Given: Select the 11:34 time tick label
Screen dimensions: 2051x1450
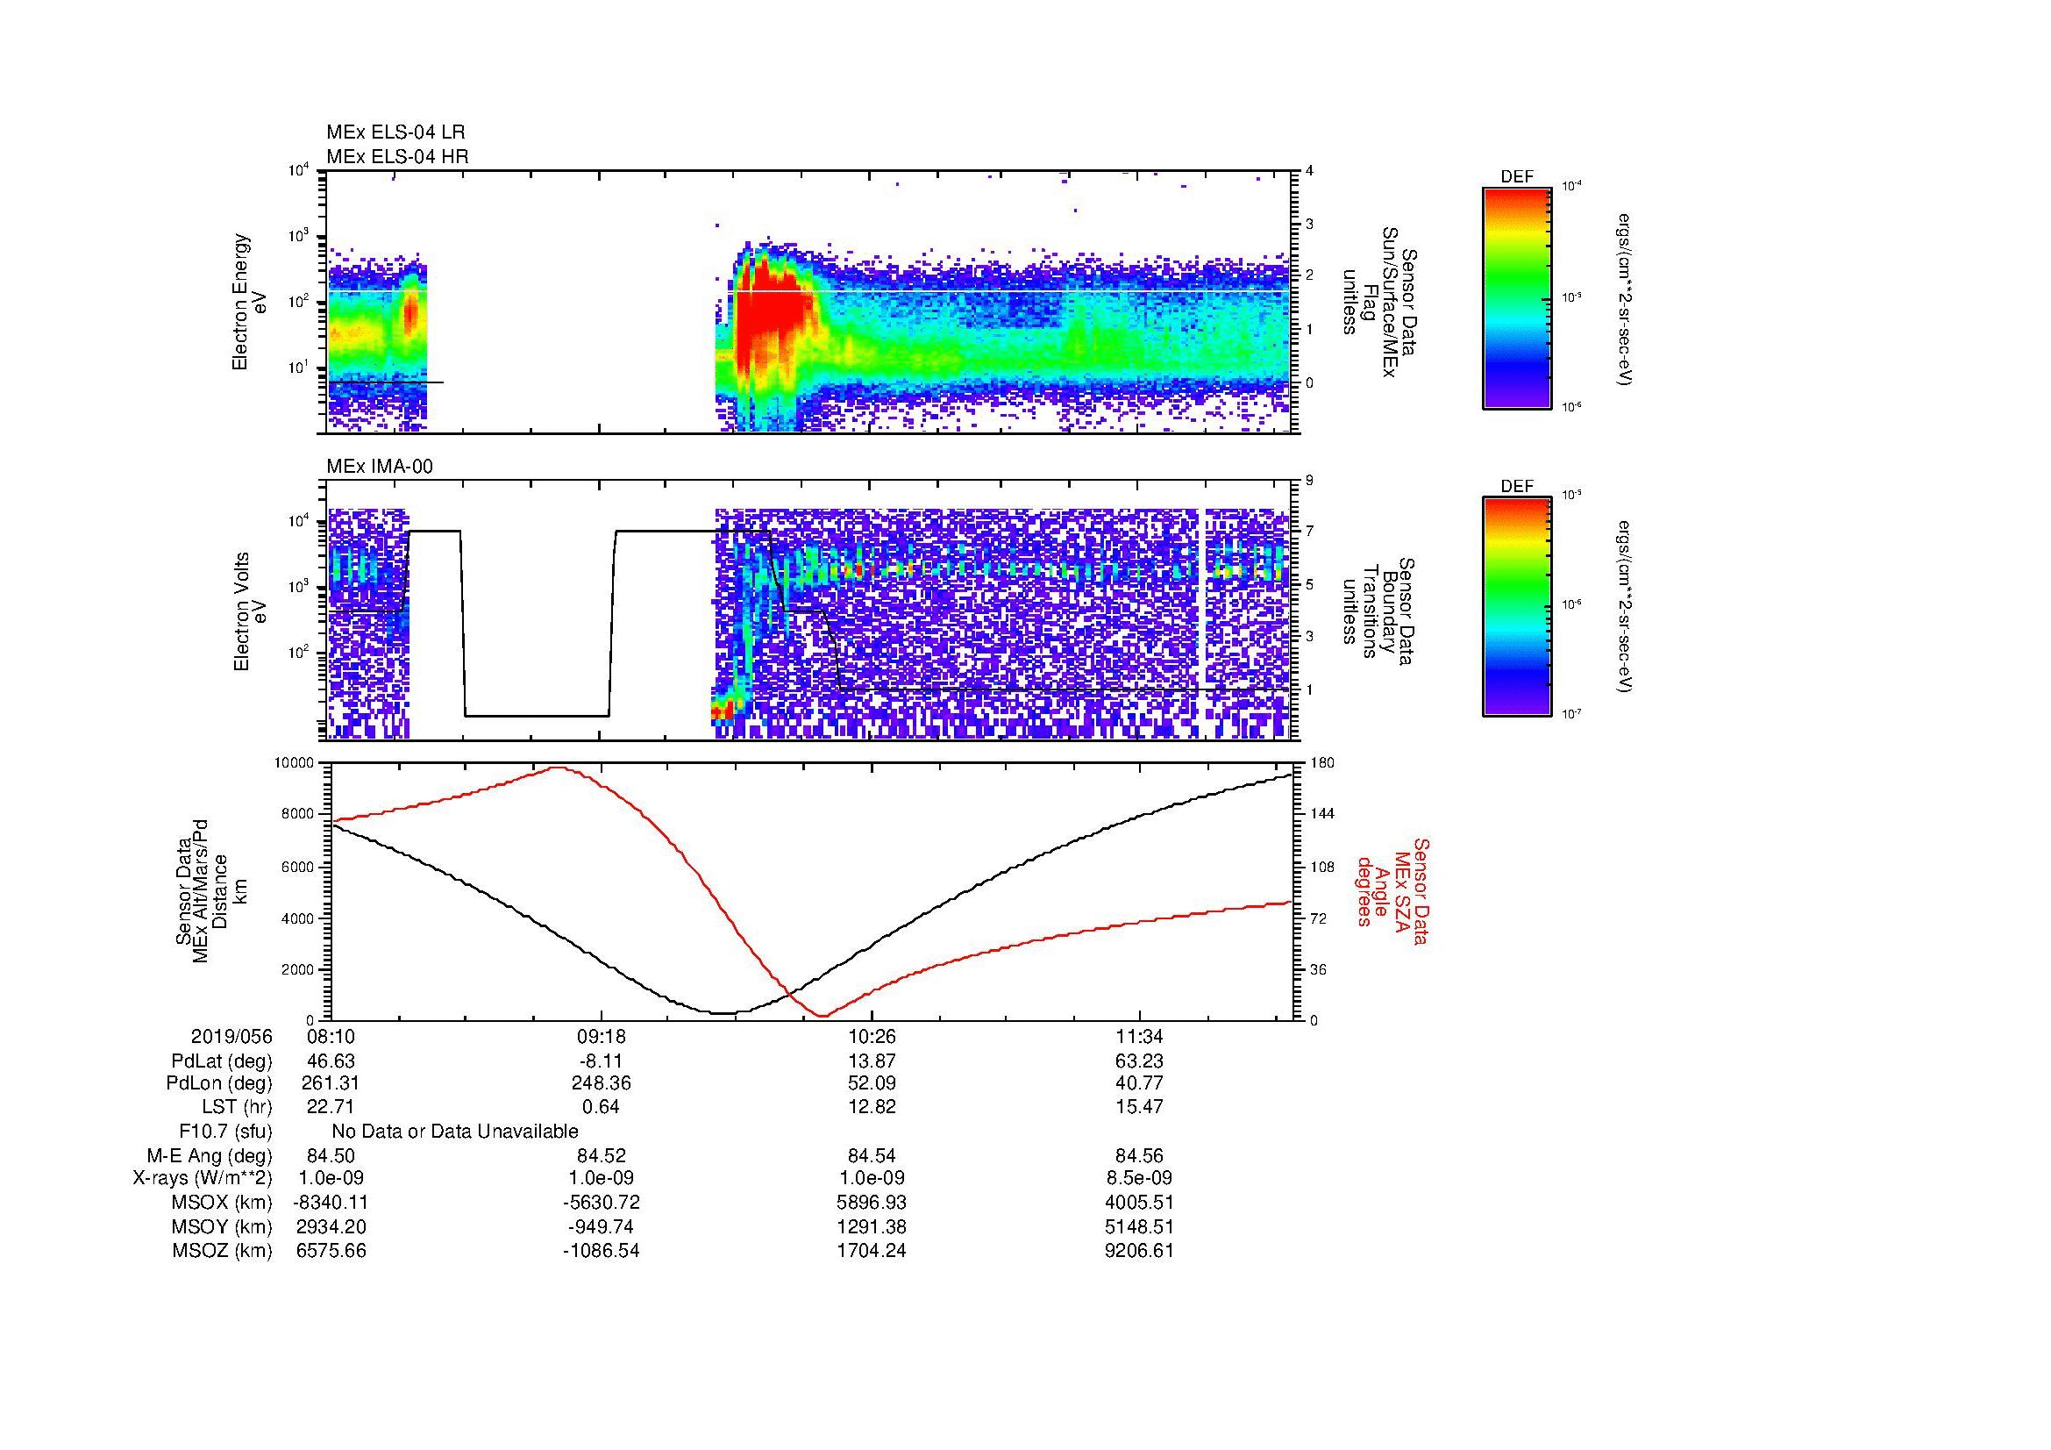Looking at the screenshot, I should click(x=1140, y=1036).
